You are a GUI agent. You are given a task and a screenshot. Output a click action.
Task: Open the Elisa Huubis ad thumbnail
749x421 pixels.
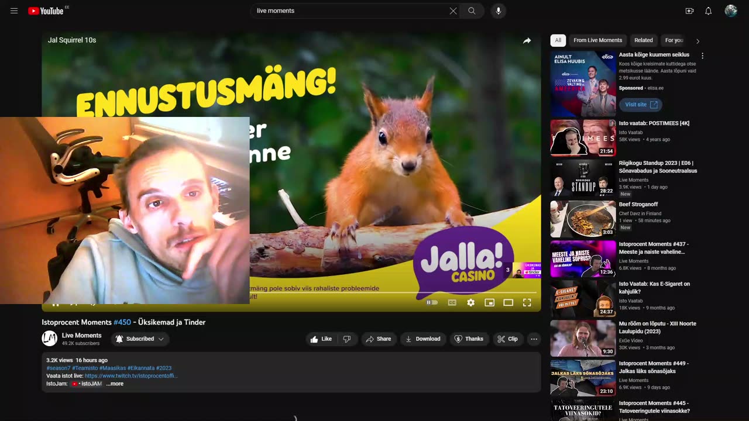[583, 84]
